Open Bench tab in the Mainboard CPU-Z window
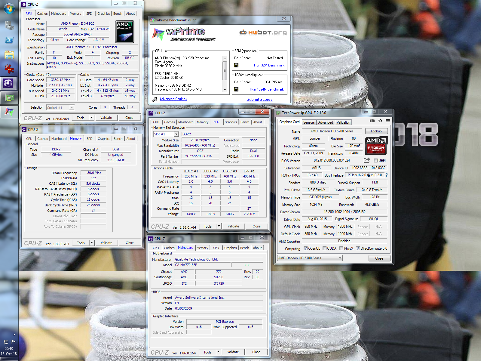Image resolution: width=481 pixels, height=361 pixels. [x=245, y=248]
